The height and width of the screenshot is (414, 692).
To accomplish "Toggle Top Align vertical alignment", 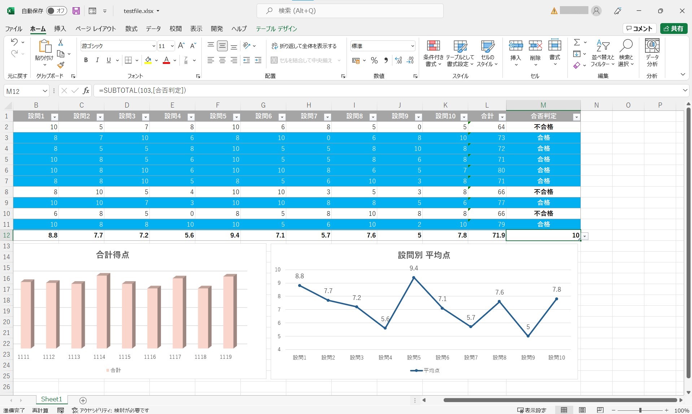I will [211, 46].
